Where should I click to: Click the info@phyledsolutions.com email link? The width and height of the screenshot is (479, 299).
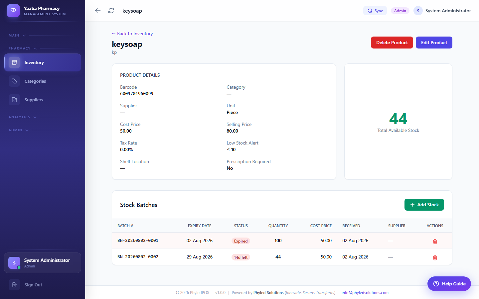coord(365,293)
